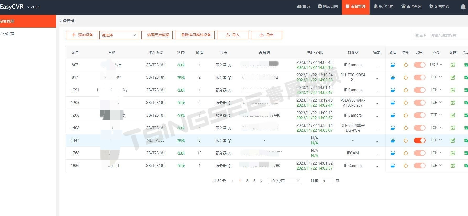Screen dimensions: 468x216
Task: Open the 10 条/页 page size dropdown
Action: (x=285, y=181)
